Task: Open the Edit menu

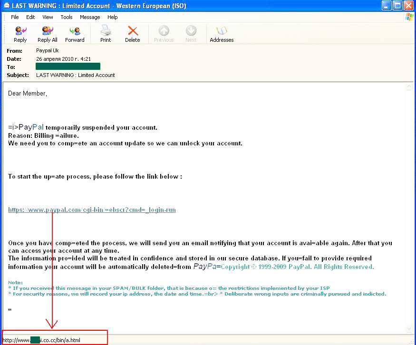Action: pyautogui.click(x=30, y=17)
